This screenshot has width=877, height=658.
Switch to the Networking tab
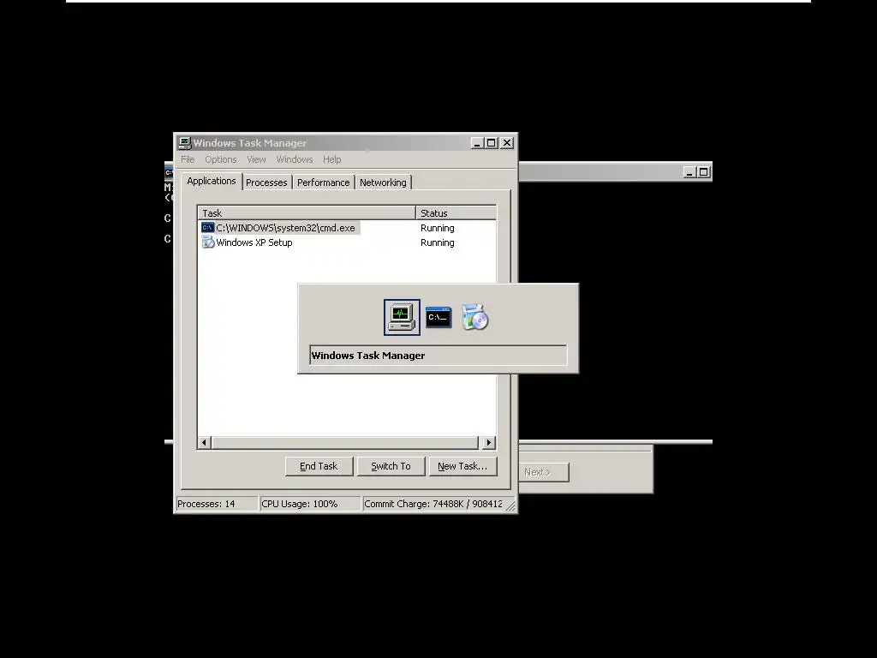(x=383, y=182)
